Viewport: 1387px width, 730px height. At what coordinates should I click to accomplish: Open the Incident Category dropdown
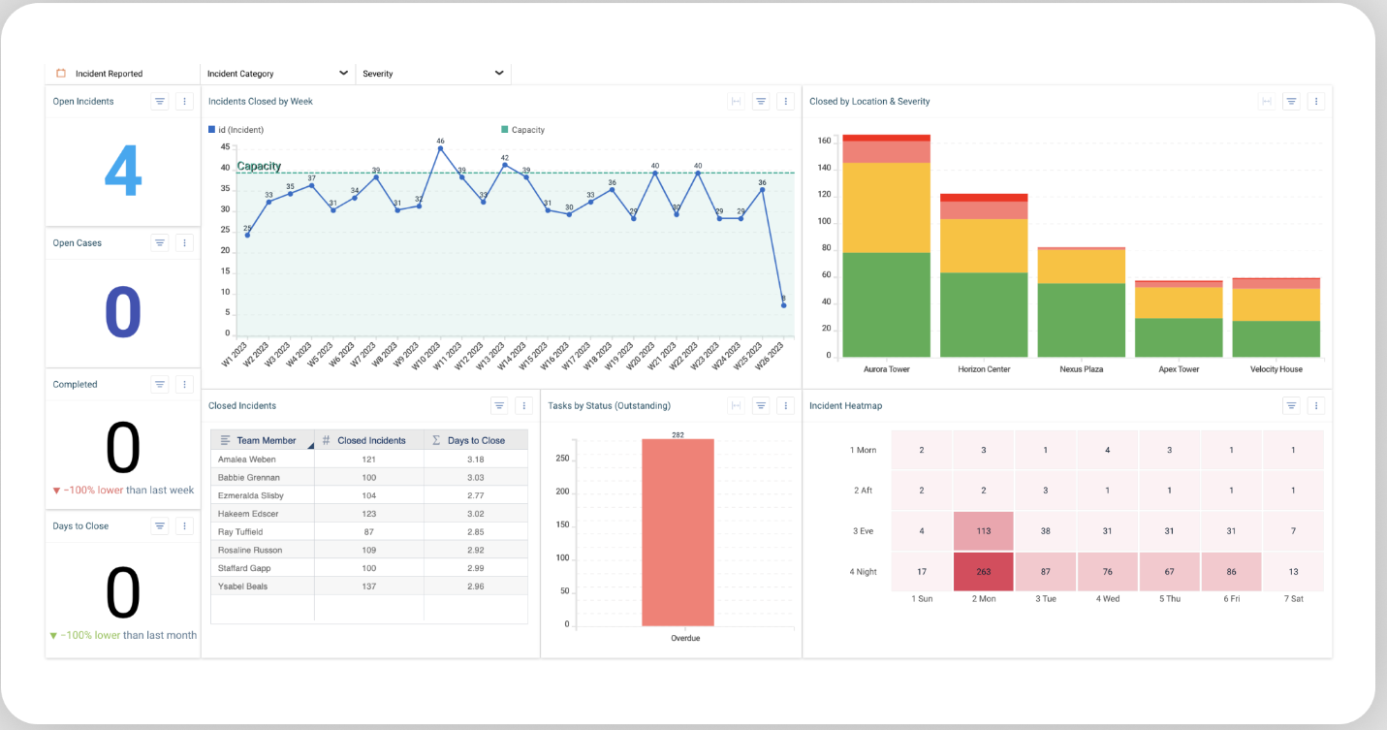tap(277, 74)
